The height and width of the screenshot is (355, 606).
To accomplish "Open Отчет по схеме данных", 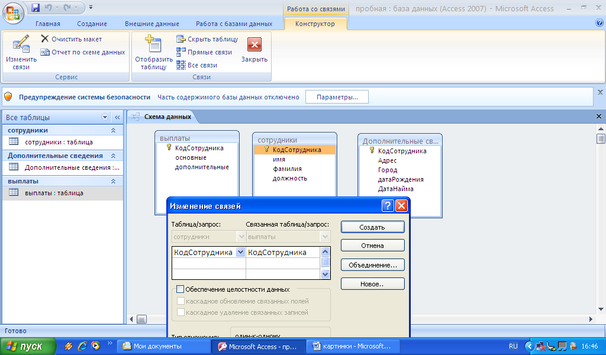I will click(83, 52).
